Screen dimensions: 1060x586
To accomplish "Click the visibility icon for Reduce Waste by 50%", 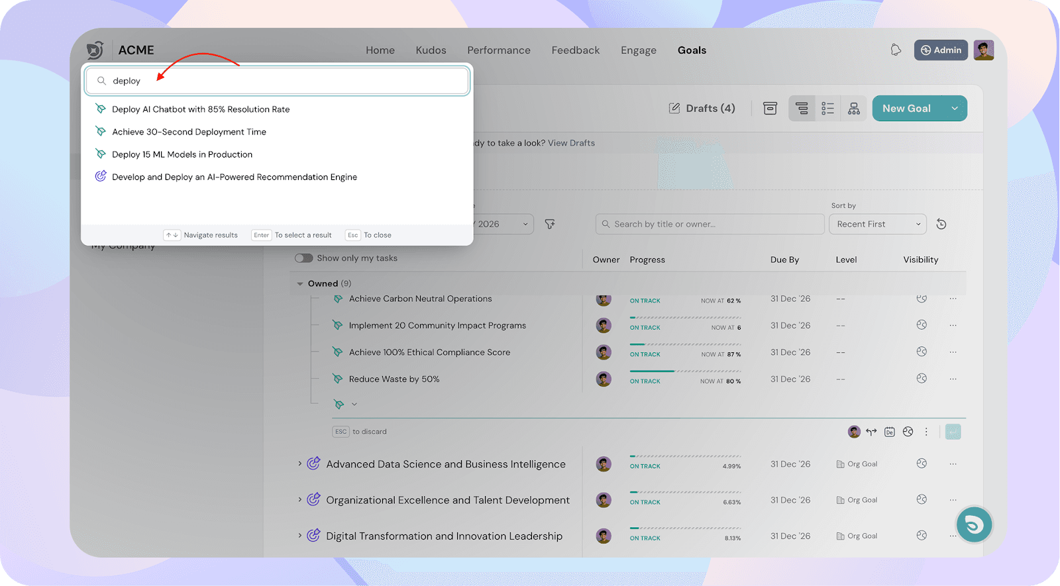I will tap(922, 379).
